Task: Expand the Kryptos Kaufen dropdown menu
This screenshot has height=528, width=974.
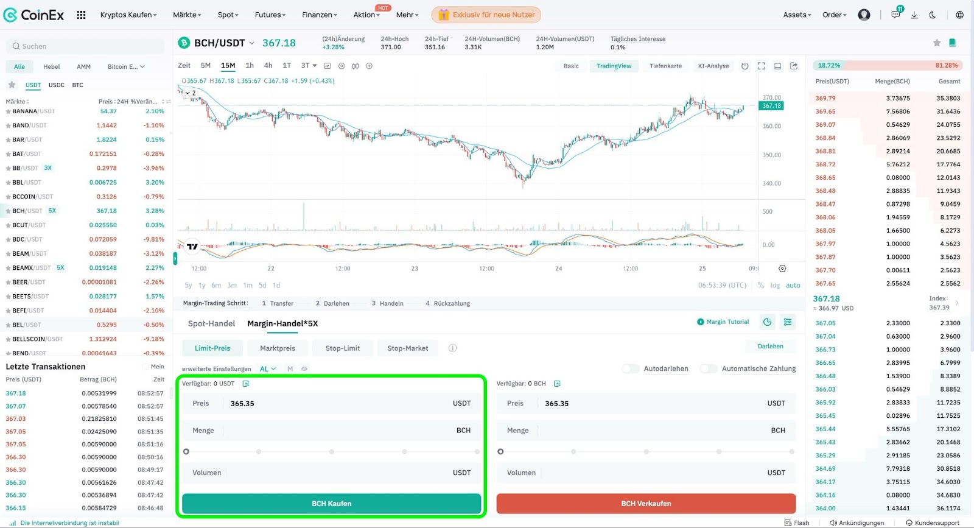Action: point(128,15)
